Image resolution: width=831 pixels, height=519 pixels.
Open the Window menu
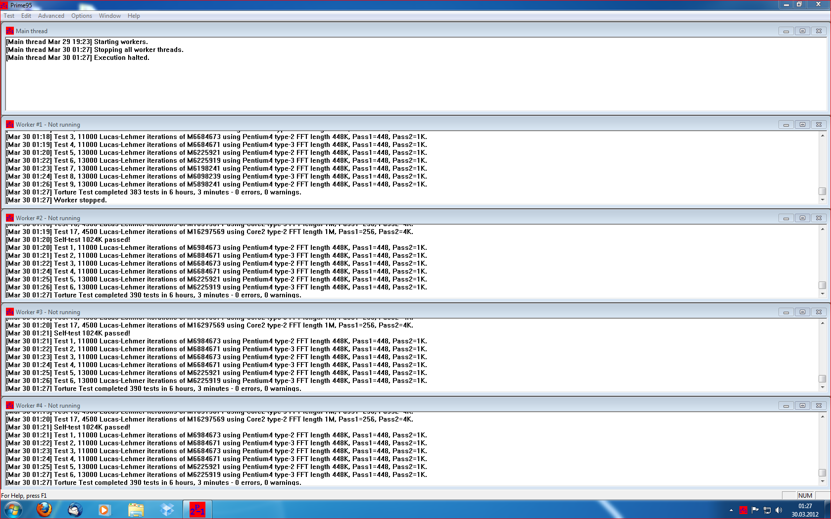tap(110, 16)
